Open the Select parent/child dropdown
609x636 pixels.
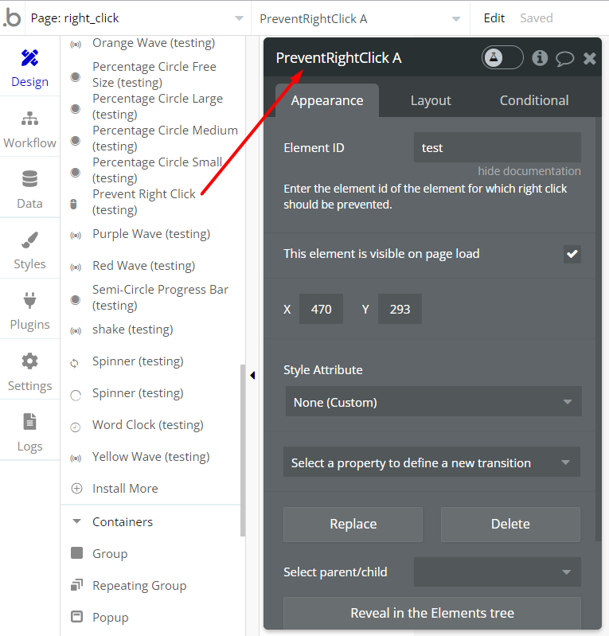[x=498, y=572]
